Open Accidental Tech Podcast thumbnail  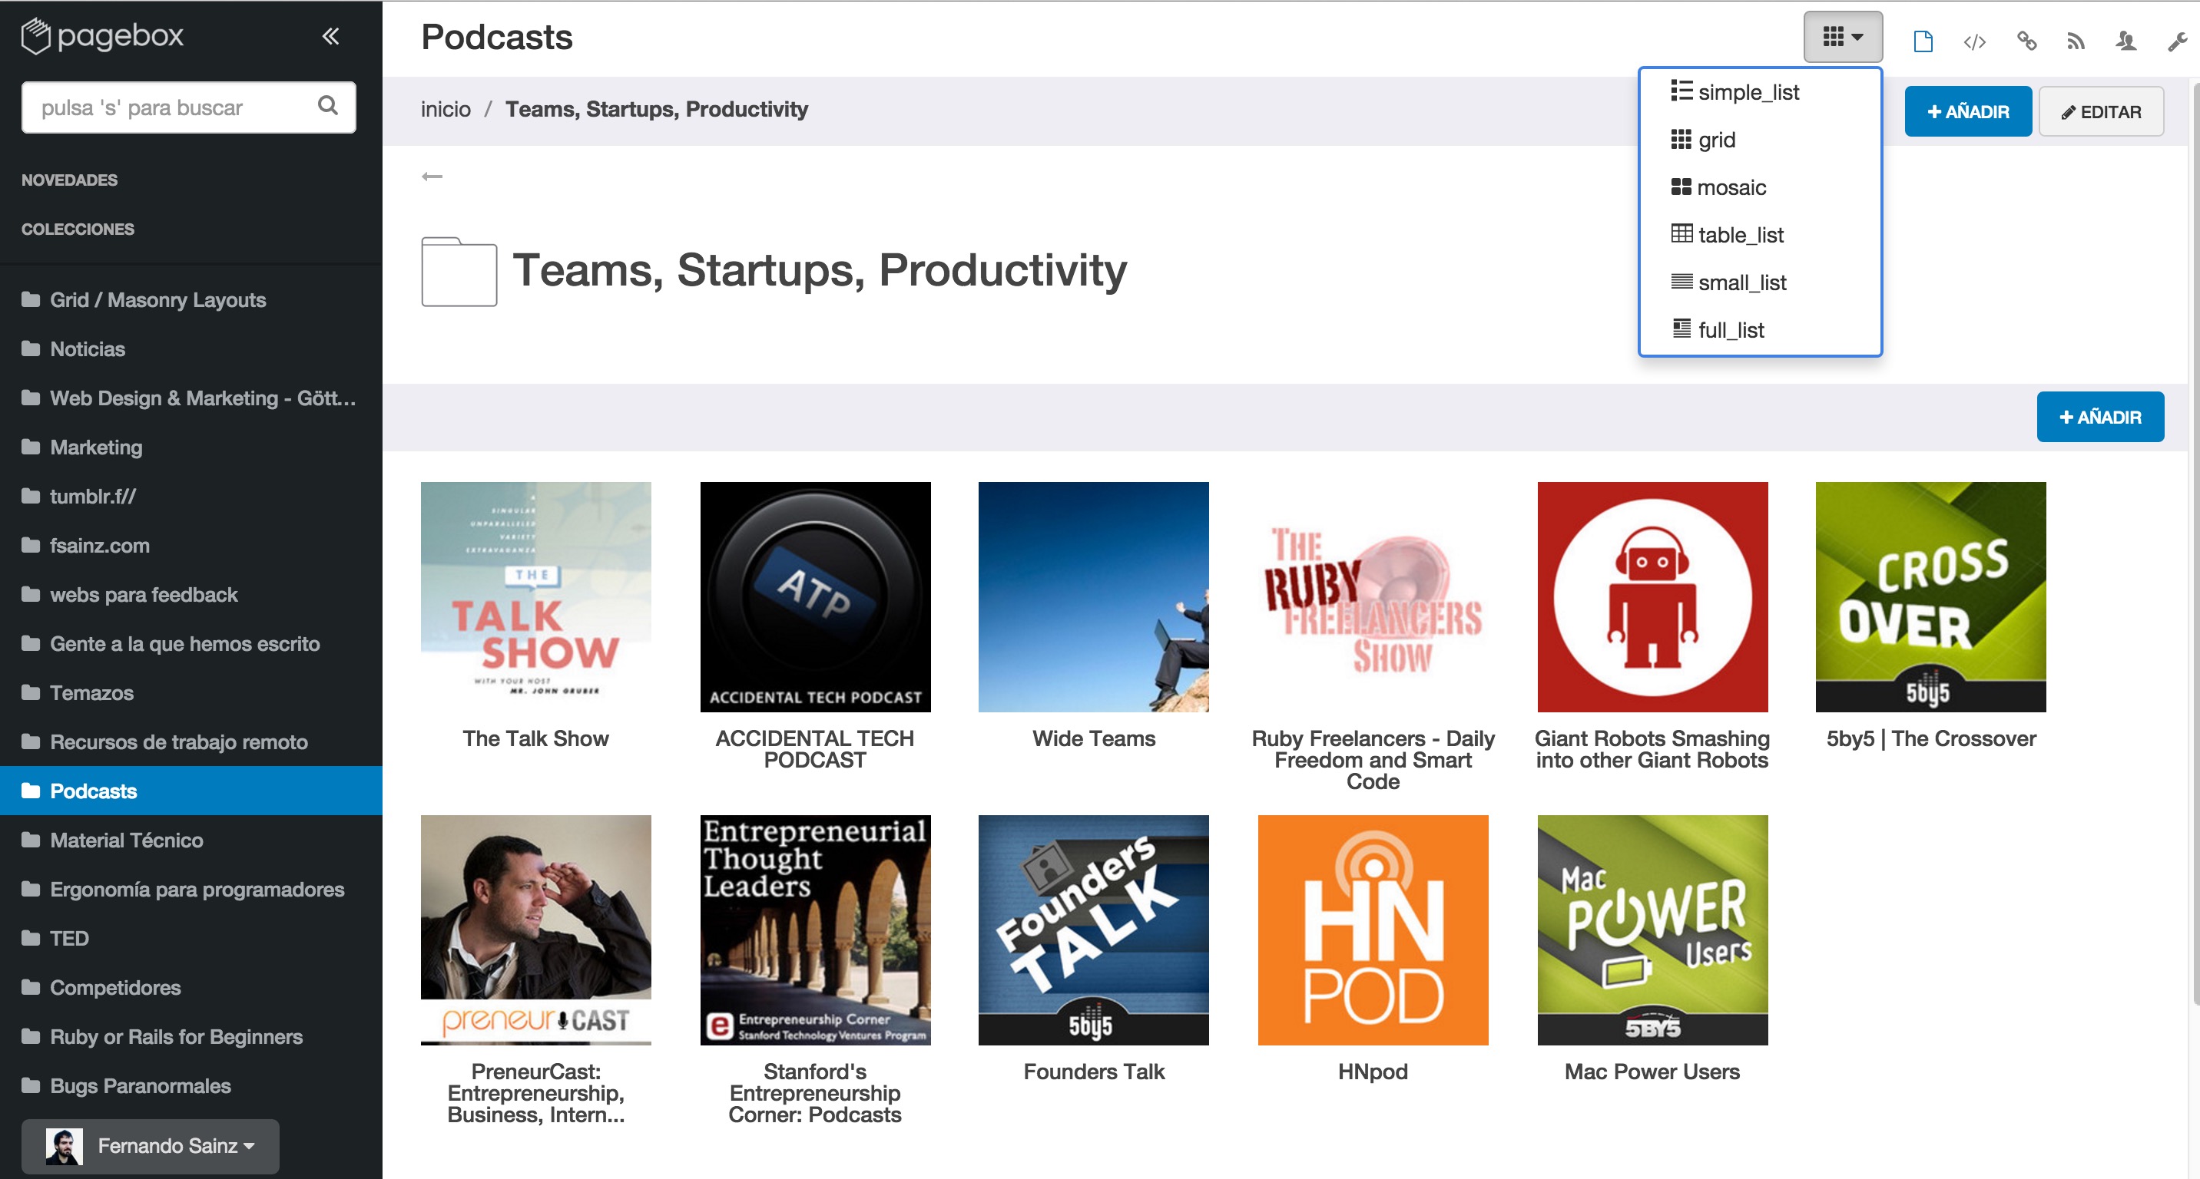[815, 597]
